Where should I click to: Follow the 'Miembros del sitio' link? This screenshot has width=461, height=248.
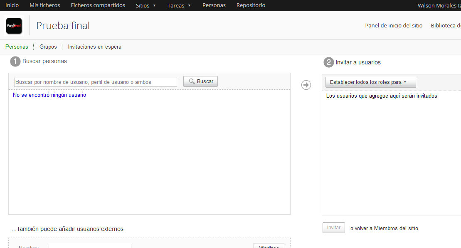coord(396,228)
